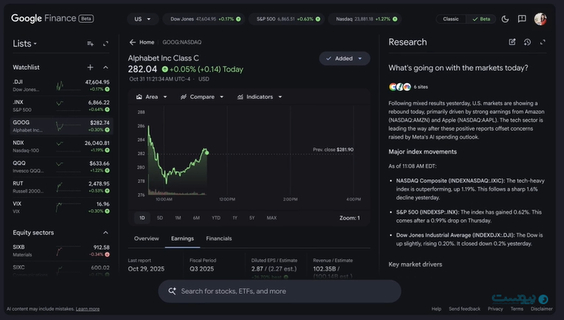564x320 pixels.
Task: Click the Learn more link
Action: click(x=88, y=309)
